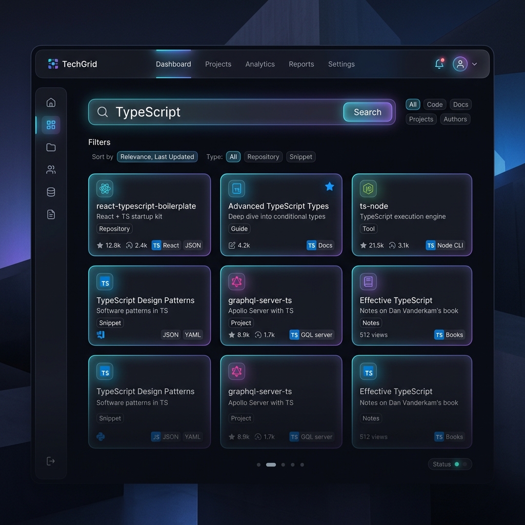Viewport: 525px width, 525px height.
Task: Select the grid dashboard sidebar icon
Action: coord(51,125)
